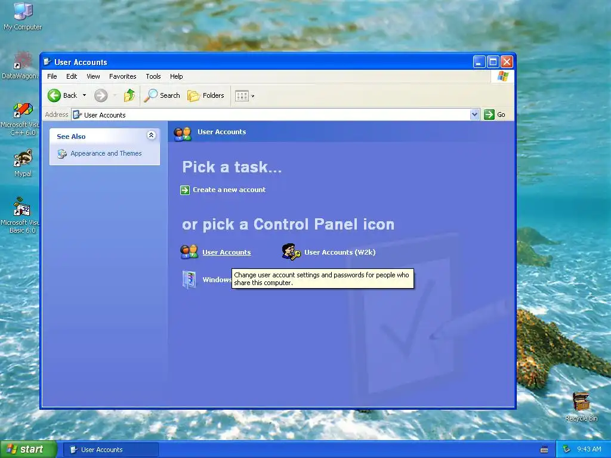The width and height of the screenshot is (611, 458).
Task: Click the green Go arrow button
Action: (x=489, y=114)
